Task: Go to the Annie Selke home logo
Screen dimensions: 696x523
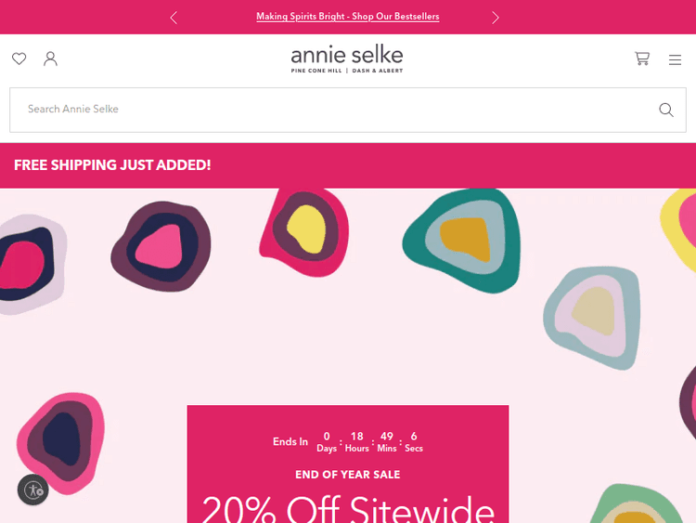Action: pos(347,55)
